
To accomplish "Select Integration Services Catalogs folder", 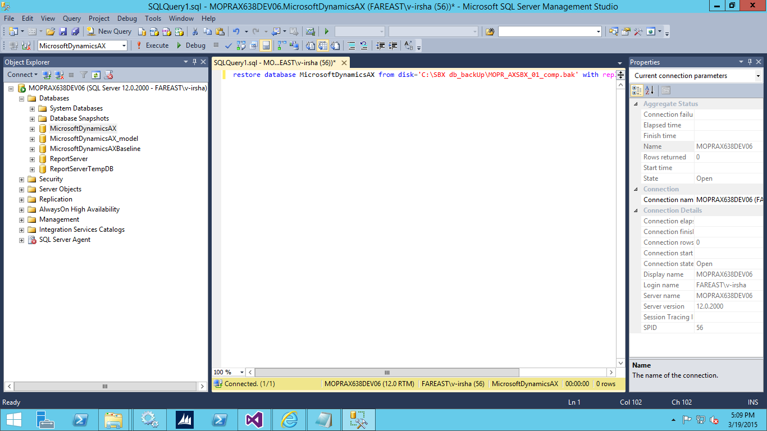I will 82,230.
